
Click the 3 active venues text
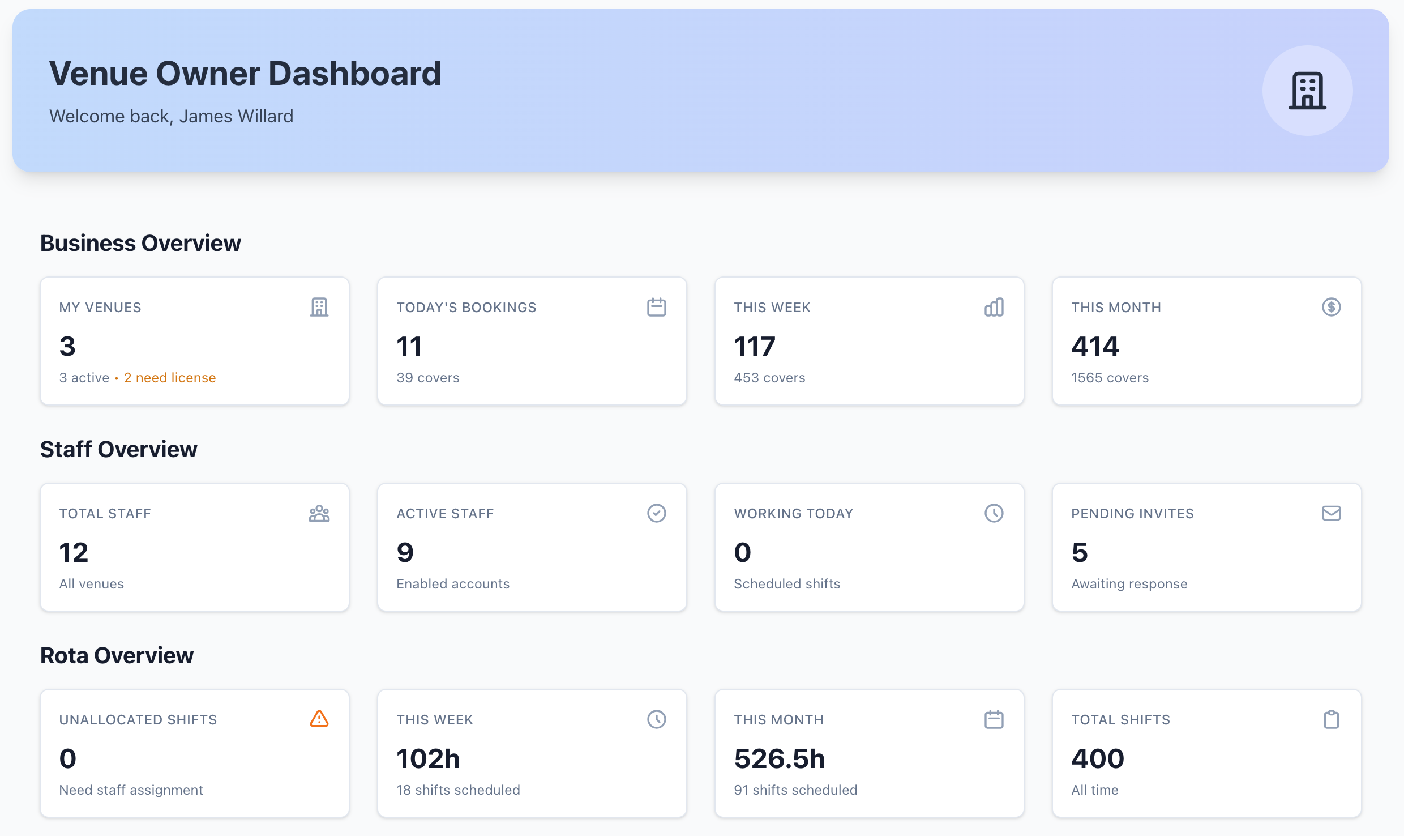(84, 377)
